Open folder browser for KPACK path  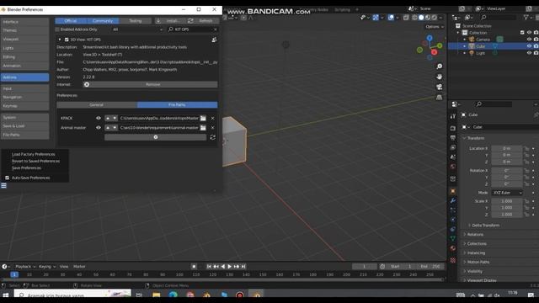tap(203, 118)
